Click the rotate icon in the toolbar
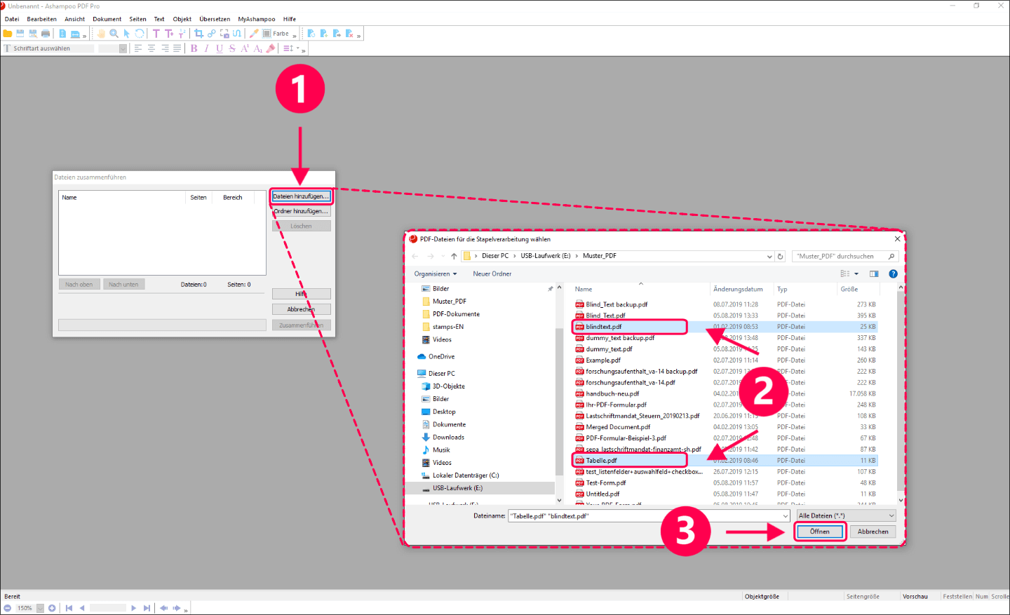 pos(140,34)
